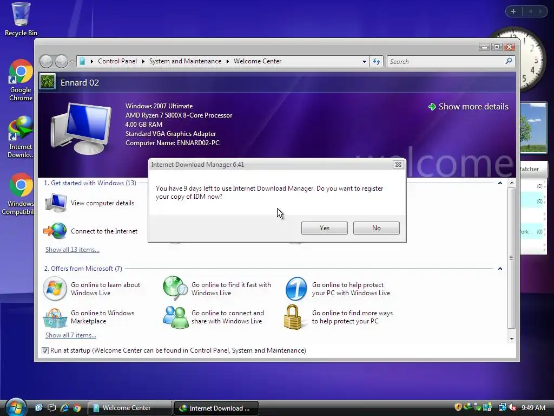This screenshot has width=554, height=416.
Task: Open the Show all 13 items link
Action: click(72, 250)
